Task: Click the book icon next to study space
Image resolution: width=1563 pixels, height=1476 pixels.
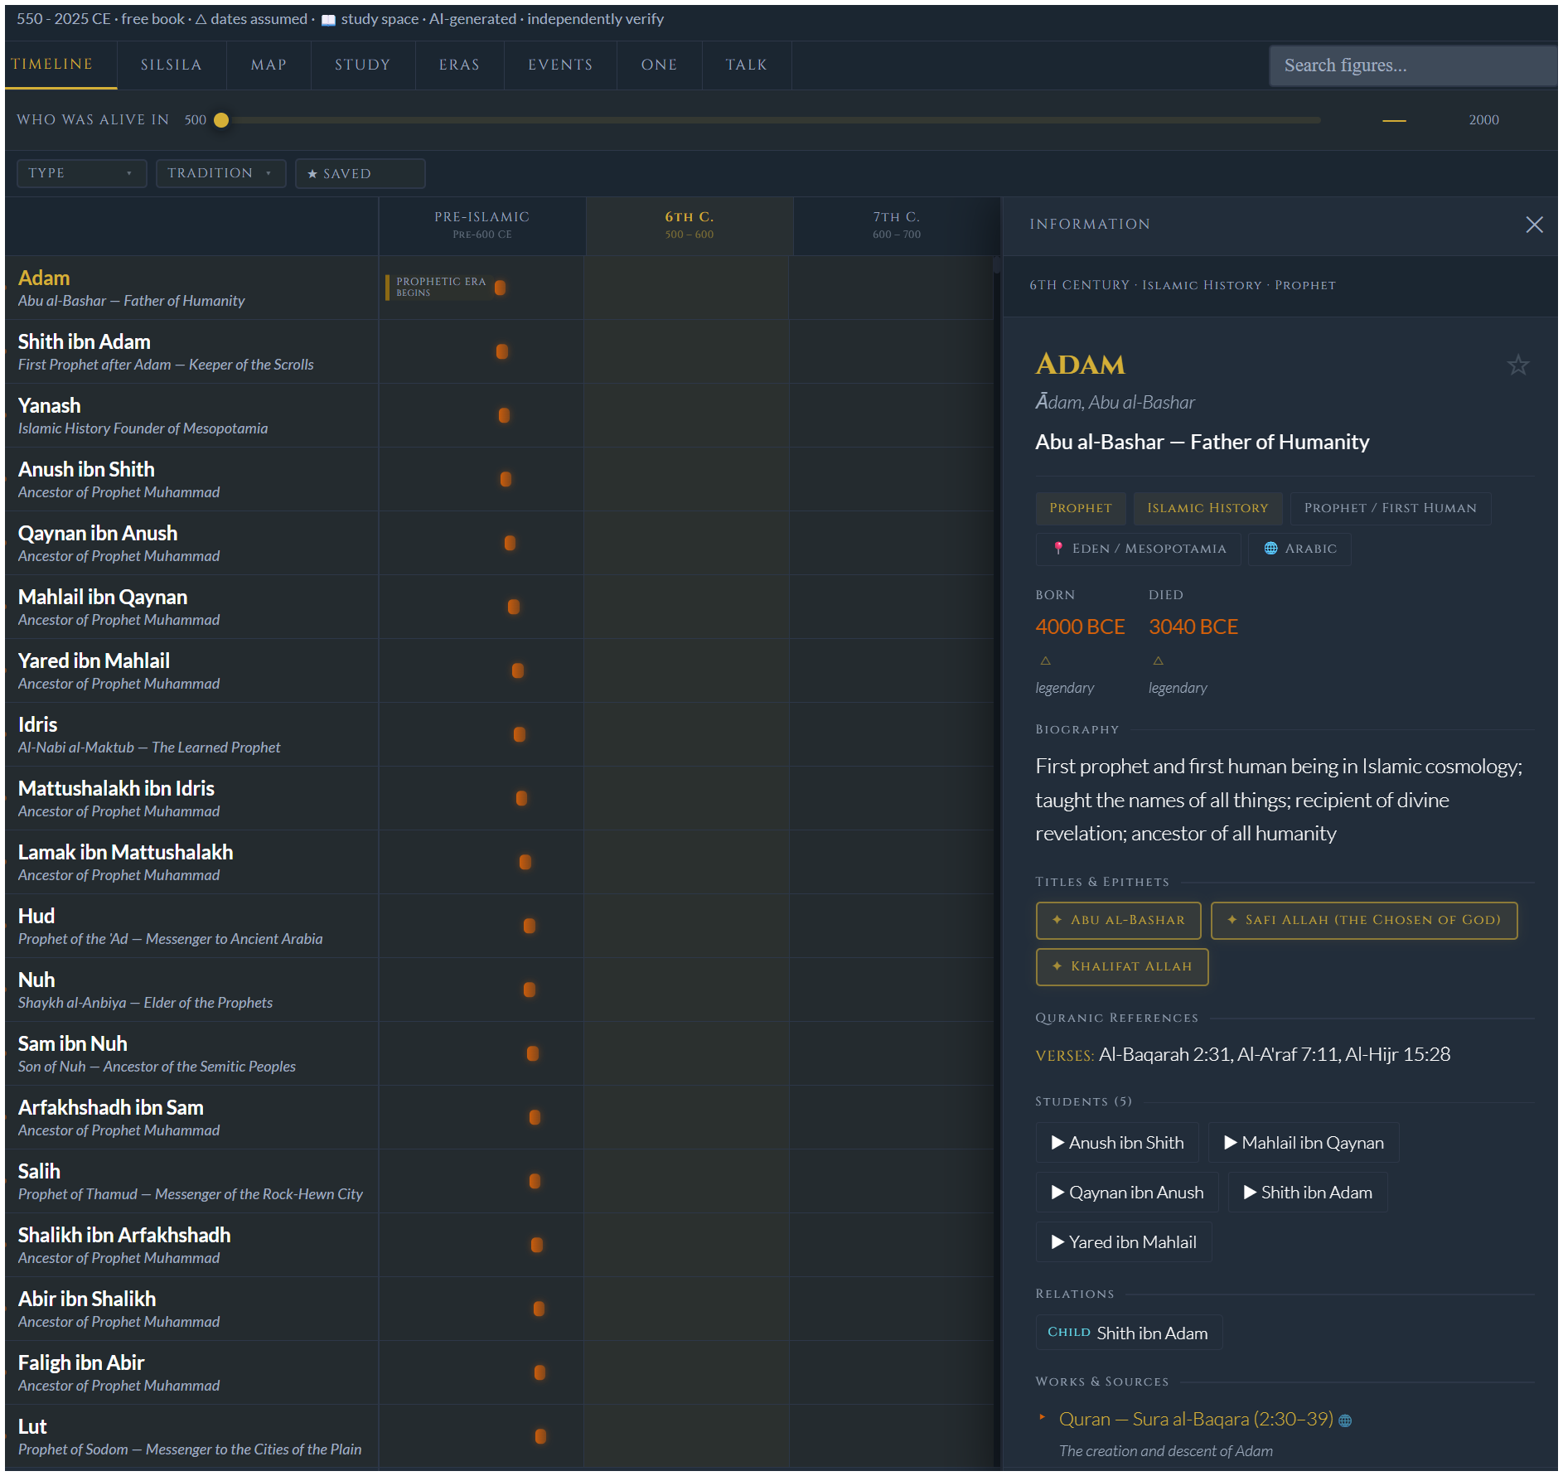Action: (328, 18)
